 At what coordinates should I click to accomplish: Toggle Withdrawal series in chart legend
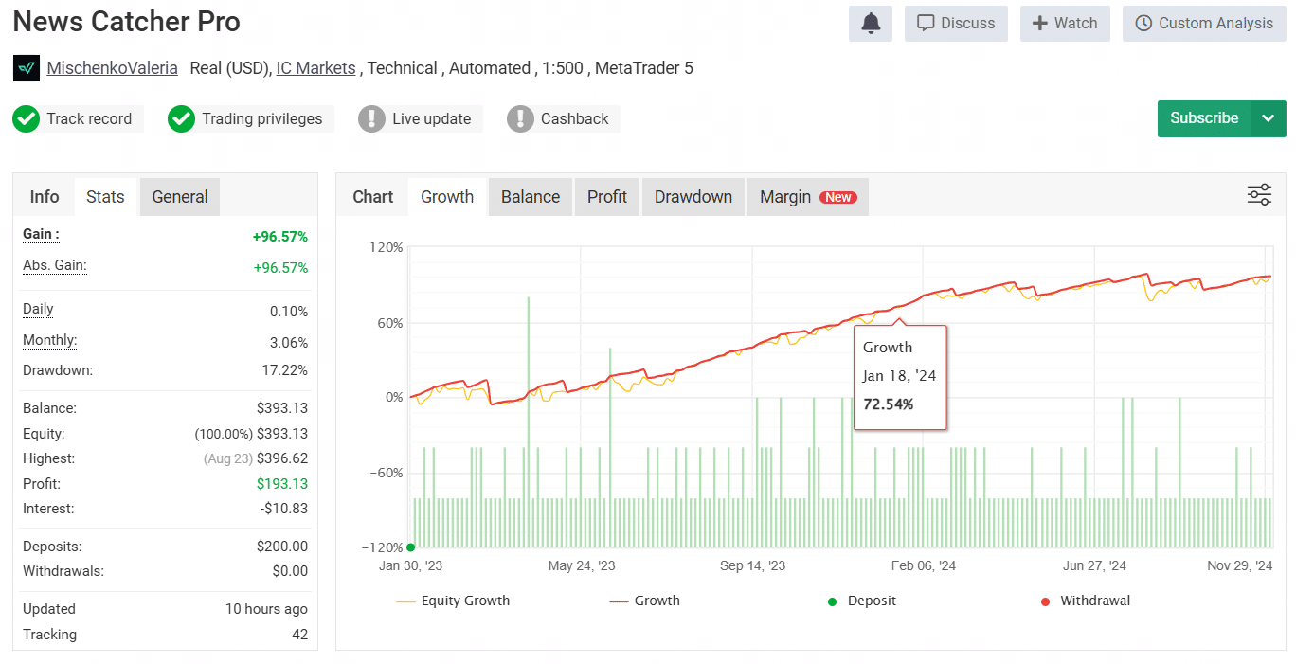click(x=1085, y=601)
